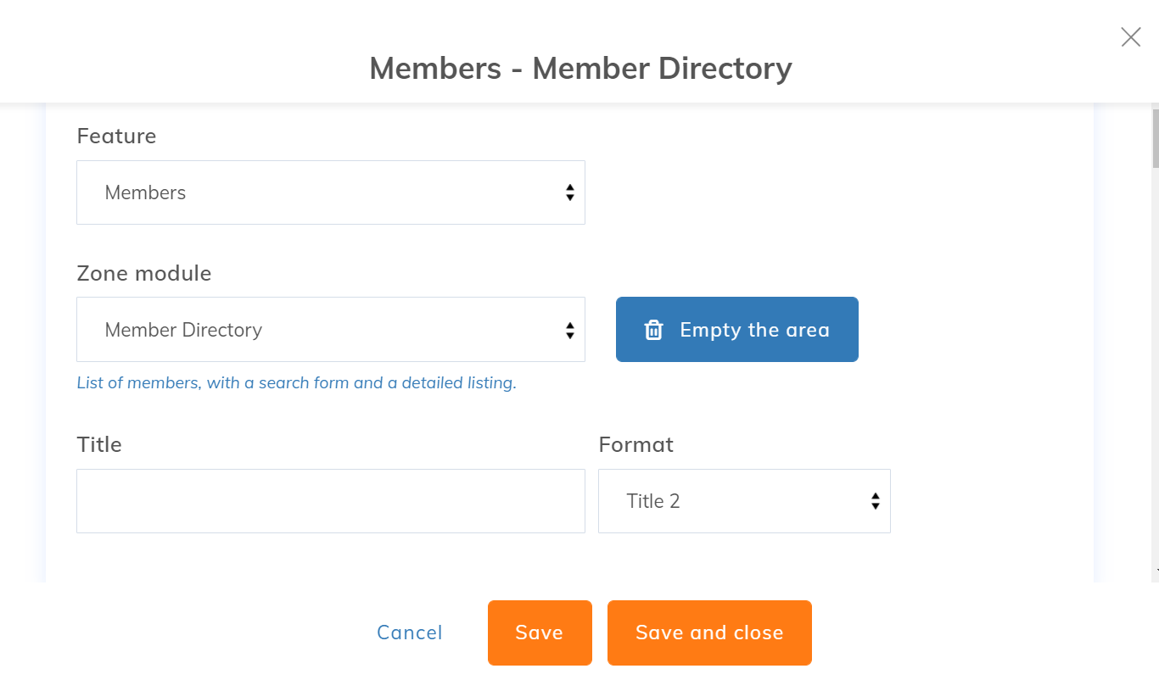This screenshot has width=1159, height=691.
Task: Click the blue List of members description
Action: tap(296, 383)
